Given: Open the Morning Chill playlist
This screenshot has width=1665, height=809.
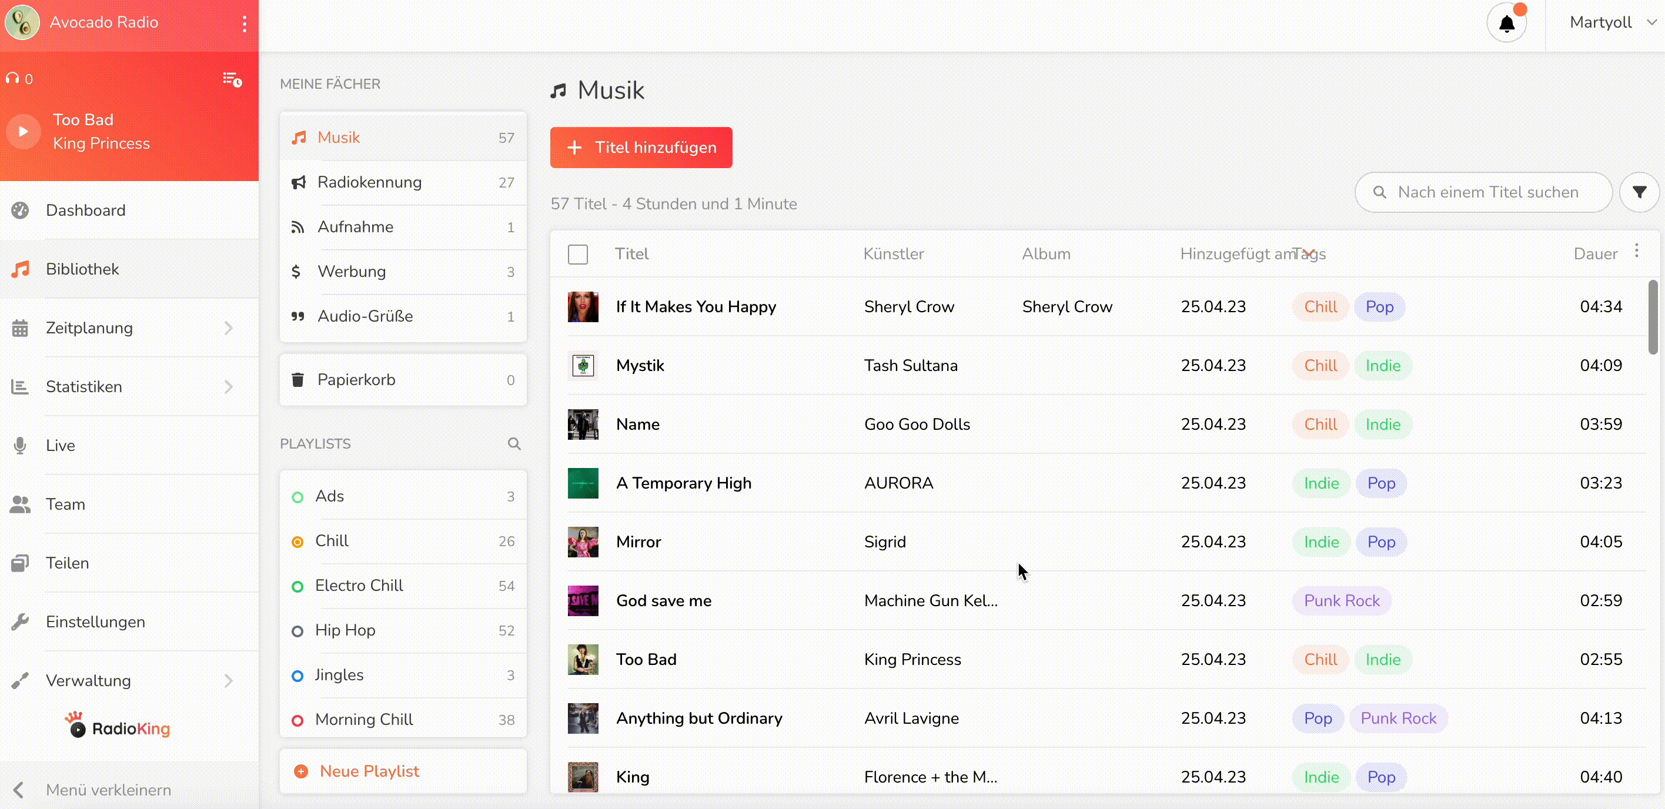Looking at the screenshot, I should [403, 719].
